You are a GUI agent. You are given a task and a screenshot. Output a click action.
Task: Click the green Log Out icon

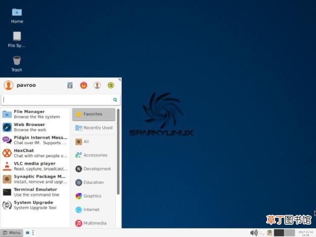click(x=111, y=85)
